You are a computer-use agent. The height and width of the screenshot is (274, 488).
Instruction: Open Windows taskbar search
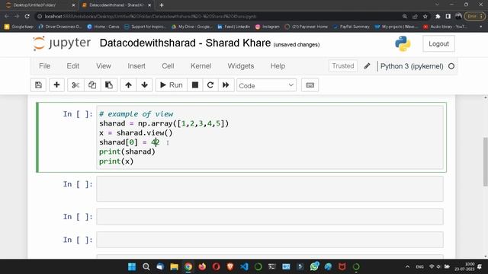146,266
